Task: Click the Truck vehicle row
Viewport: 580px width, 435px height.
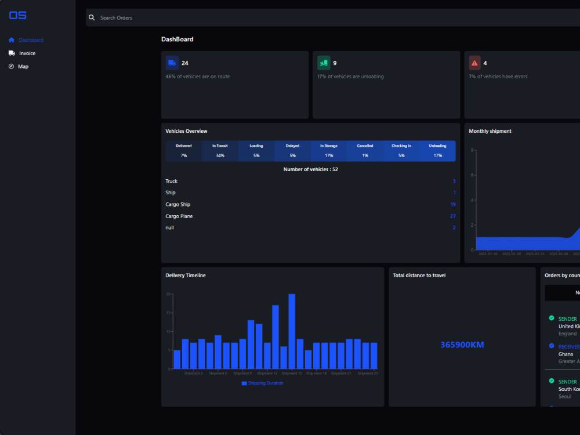Action: pos(310,181)
